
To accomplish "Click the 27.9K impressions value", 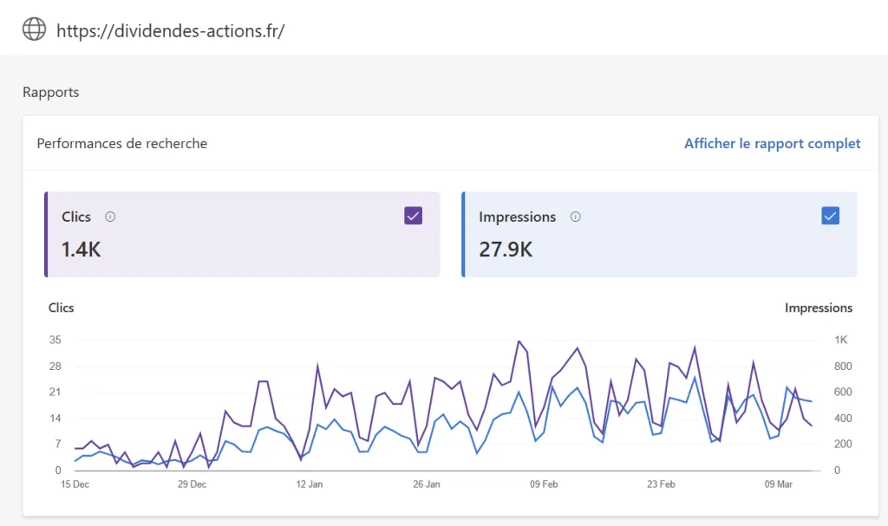I will tap(506, 250).
